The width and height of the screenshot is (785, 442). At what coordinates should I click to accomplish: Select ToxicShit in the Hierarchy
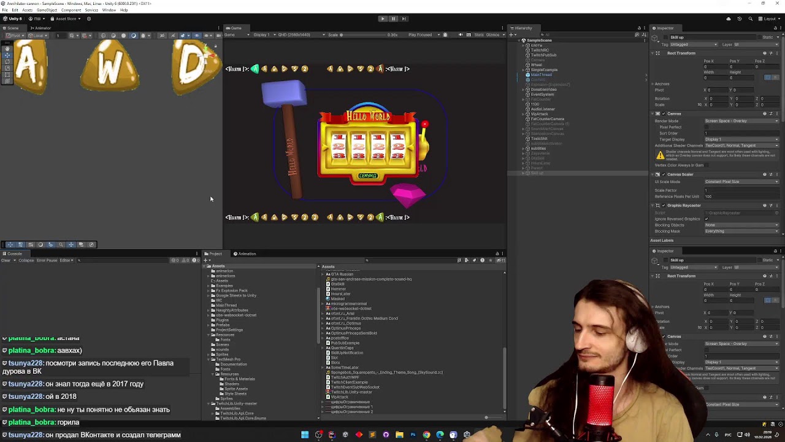pos(538,139)
